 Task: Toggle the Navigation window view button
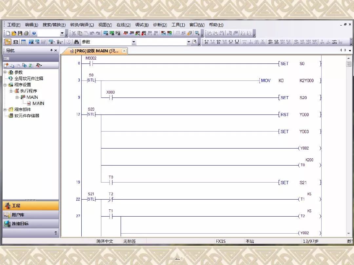8,42
